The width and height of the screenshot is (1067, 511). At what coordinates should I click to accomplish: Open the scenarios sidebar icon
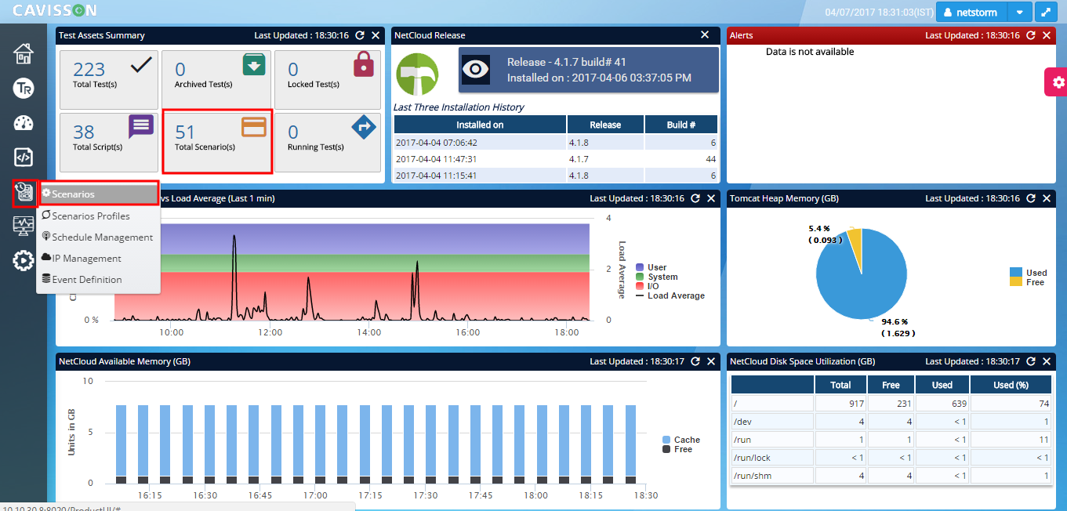(24, 192)
